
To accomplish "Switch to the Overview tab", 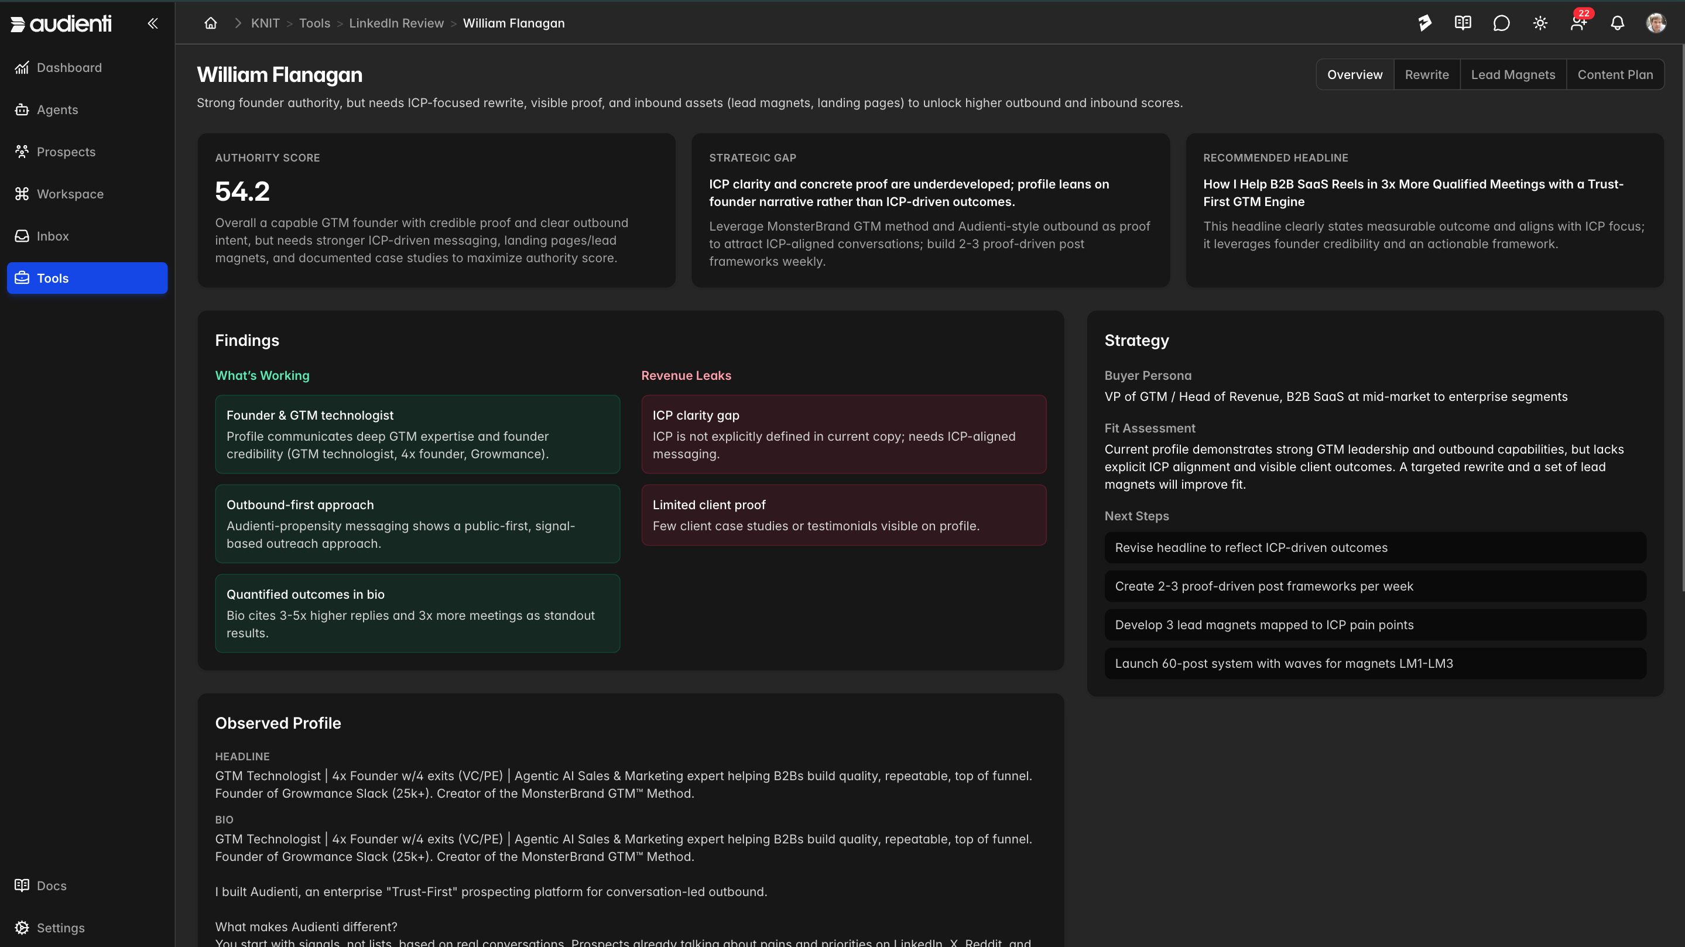I will pos(1355,74).
